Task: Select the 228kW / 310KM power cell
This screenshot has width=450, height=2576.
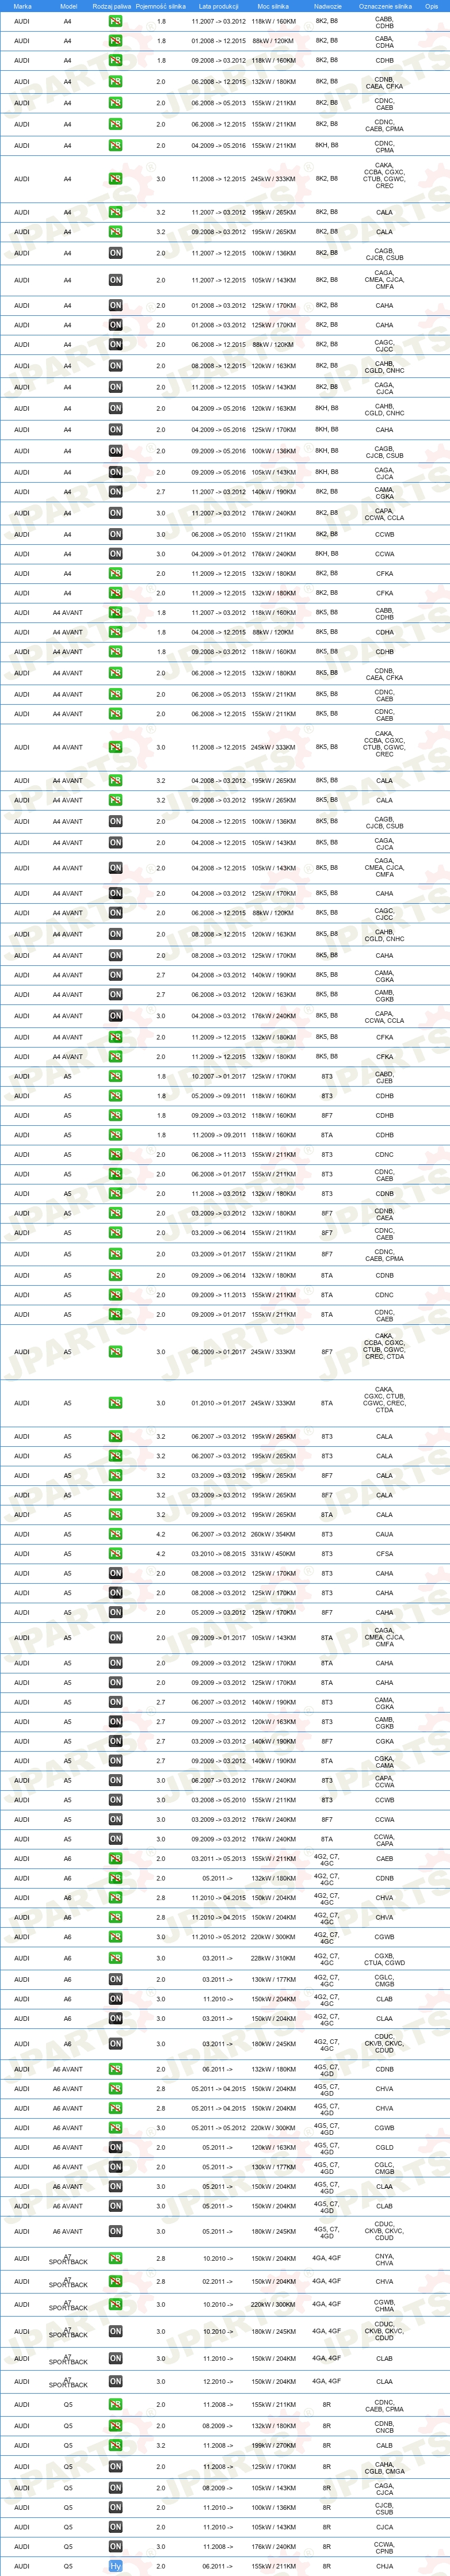Action: pyautogui.click(x=273, y=1958)
